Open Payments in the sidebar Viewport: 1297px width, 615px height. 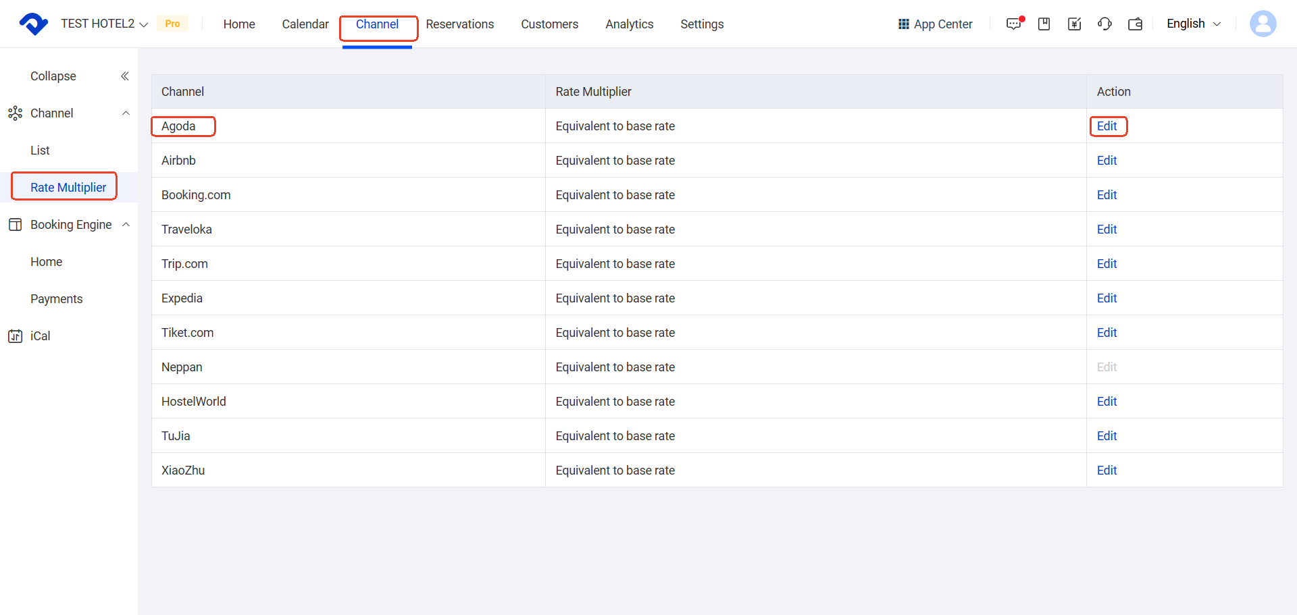57,299
